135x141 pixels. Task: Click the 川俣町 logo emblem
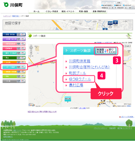point(6,5)
